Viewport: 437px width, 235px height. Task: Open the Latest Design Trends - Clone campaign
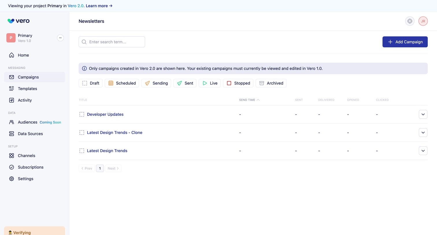point(114,133)
